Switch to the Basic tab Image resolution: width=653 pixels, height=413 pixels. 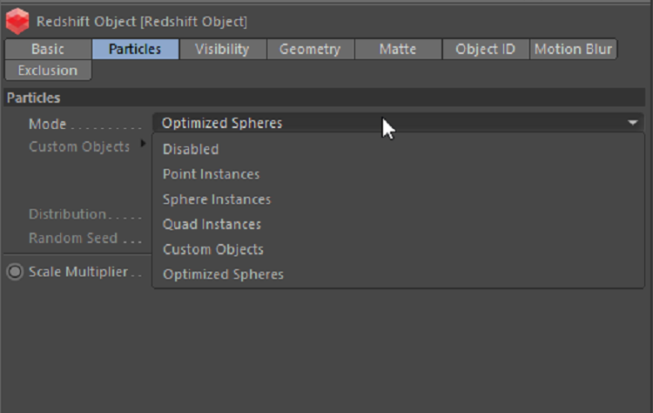[48, 49]
